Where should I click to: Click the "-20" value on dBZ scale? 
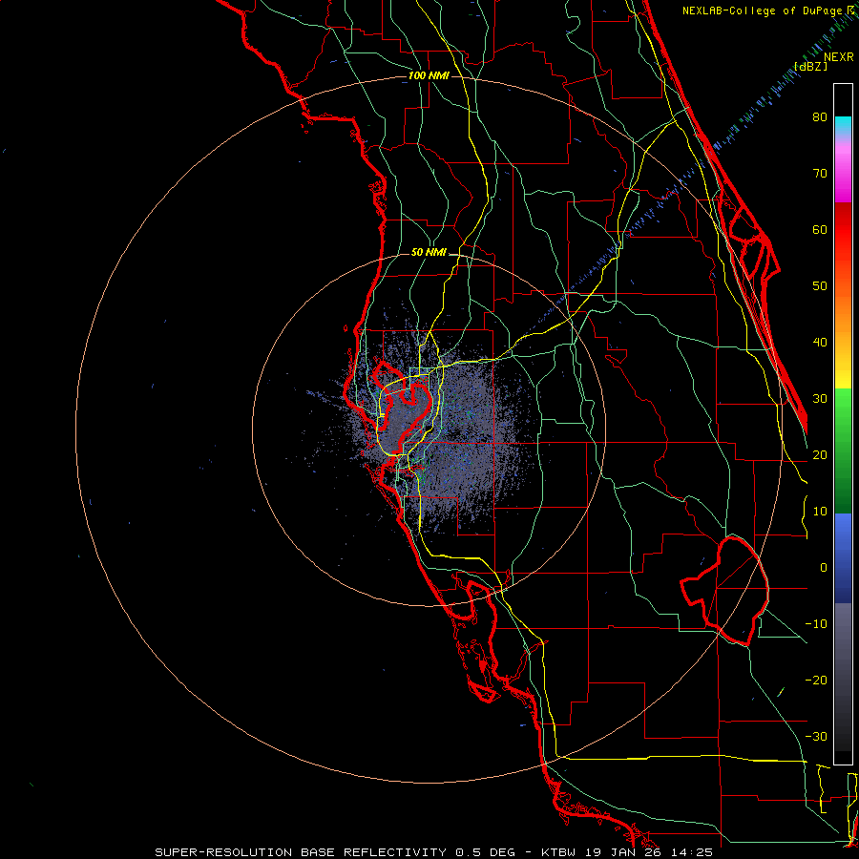pos(816,680)
